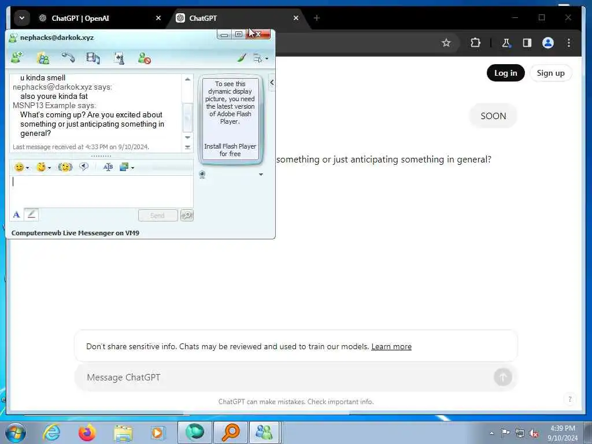Open the background picker dropdown
The height and width of the screenshot is (444, 592).
pos(127,167)
